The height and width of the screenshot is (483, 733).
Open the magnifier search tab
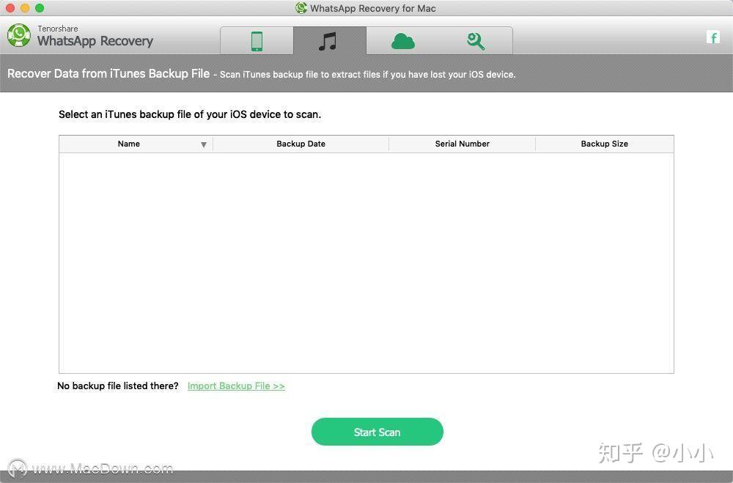pos(476,41)
